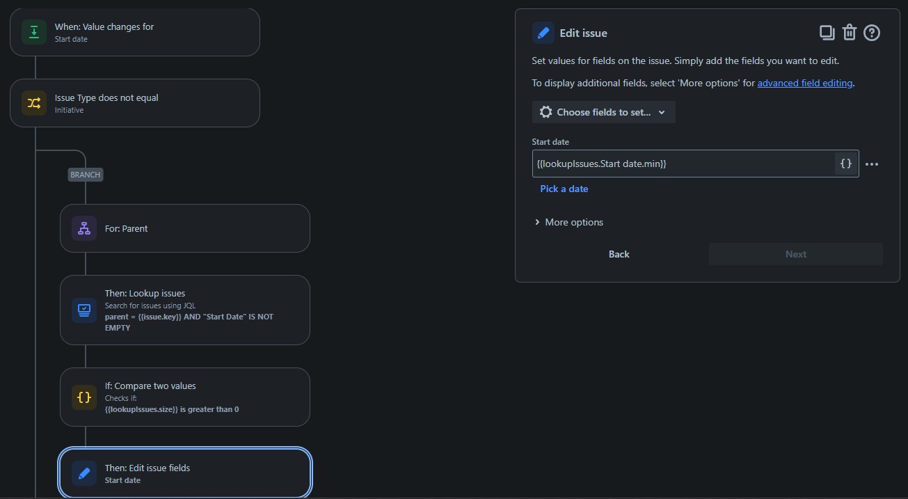
Task: Click the pencil icon on Edit issue fields step
Action: (84, 473)
